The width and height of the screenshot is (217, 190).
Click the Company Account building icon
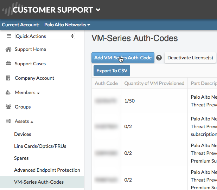point(8,78)
